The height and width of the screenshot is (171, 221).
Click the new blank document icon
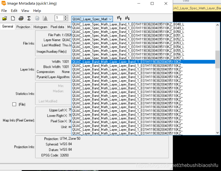(13, 18)
